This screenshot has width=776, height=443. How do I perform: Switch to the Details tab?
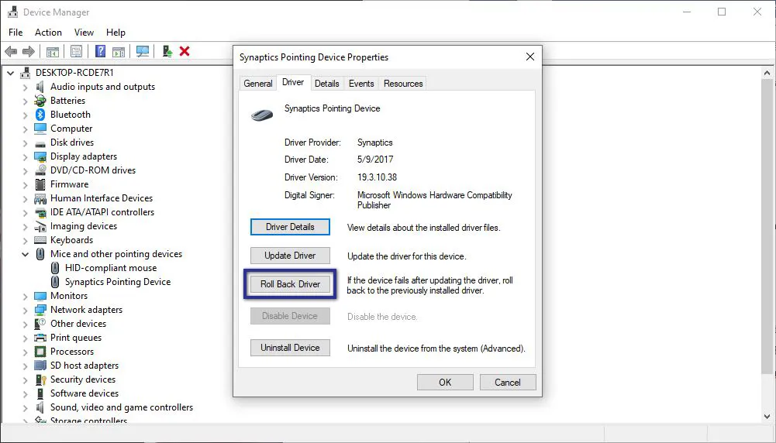click(x=326, y=84)
